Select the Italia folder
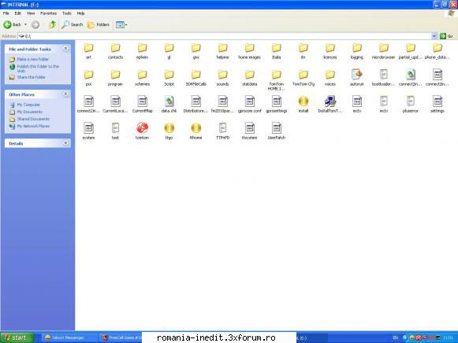The image size is (458, 343). 277,51
